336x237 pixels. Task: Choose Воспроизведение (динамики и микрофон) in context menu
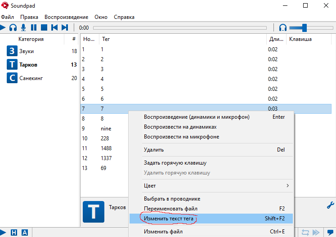click(x=211, y=117)
